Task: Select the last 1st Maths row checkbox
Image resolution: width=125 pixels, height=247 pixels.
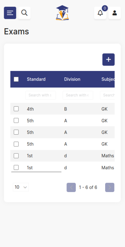Action: 16,167
